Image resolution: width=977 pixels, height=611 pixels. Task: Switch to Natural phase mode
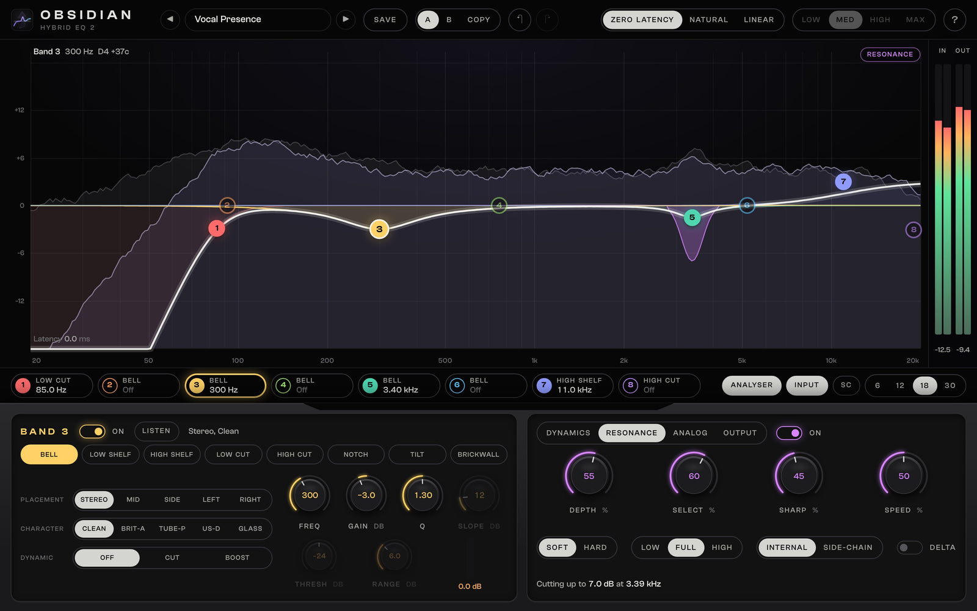(708, 20)
